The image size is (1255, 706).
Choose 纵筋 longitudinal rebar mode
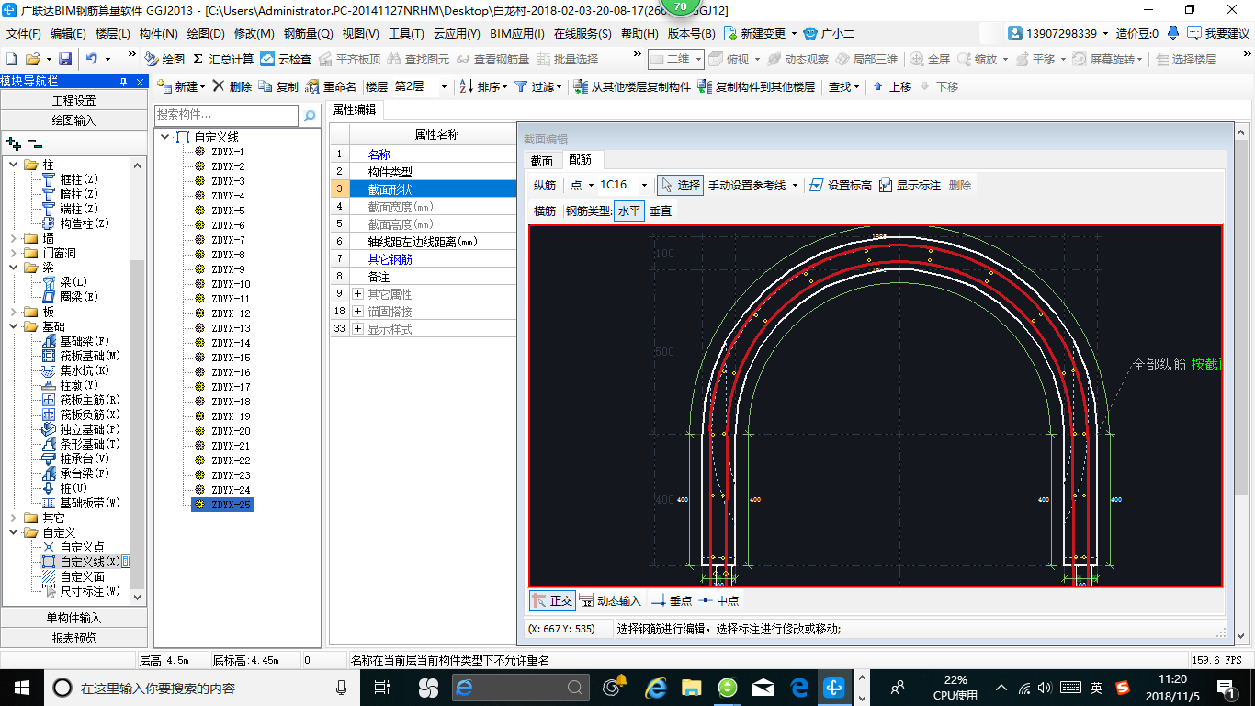(x=545, y=185)
